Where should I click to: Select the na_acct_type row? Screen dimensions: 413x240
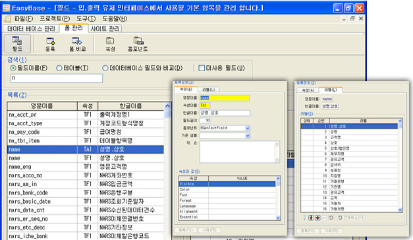(x=86, y=123)
